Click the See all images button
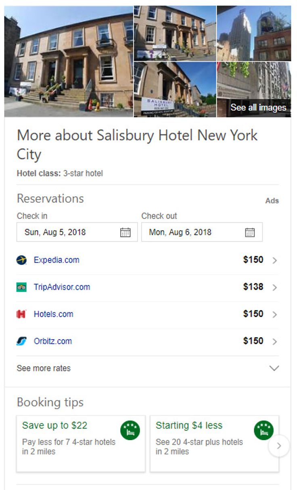 coord(259,108)
